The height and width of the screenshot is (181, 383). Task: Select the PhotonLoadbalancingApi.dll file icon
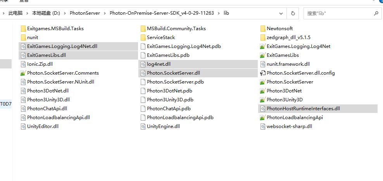[x=23, y=118]
